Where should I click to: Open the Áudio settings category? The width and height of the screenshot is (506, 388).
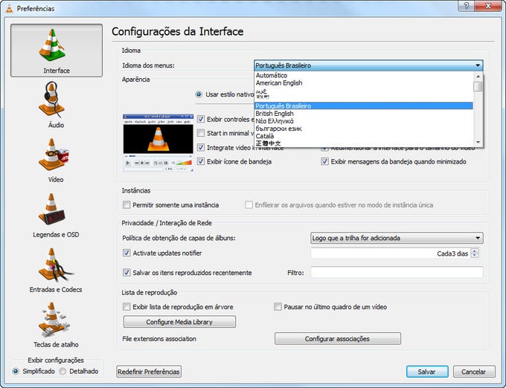pos(57,104)
